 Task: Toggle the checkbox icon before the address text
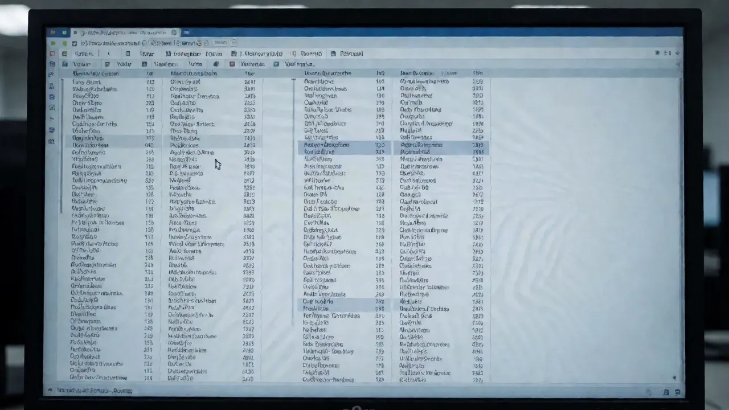[x=75, y=43]
